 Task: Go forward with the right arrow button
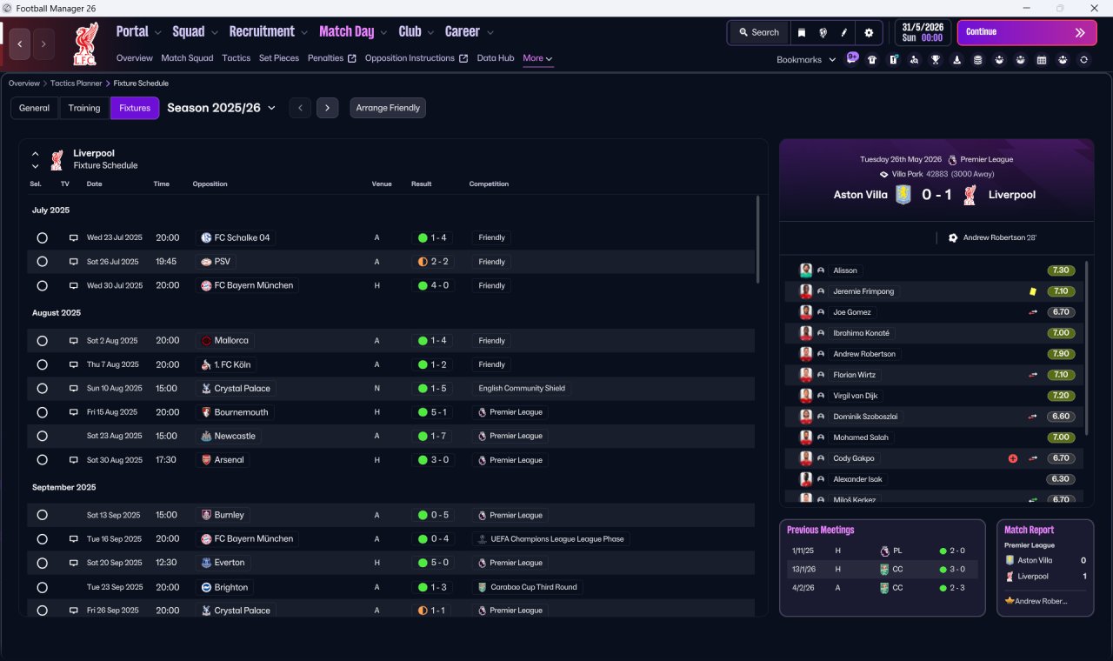click(43, 43)
